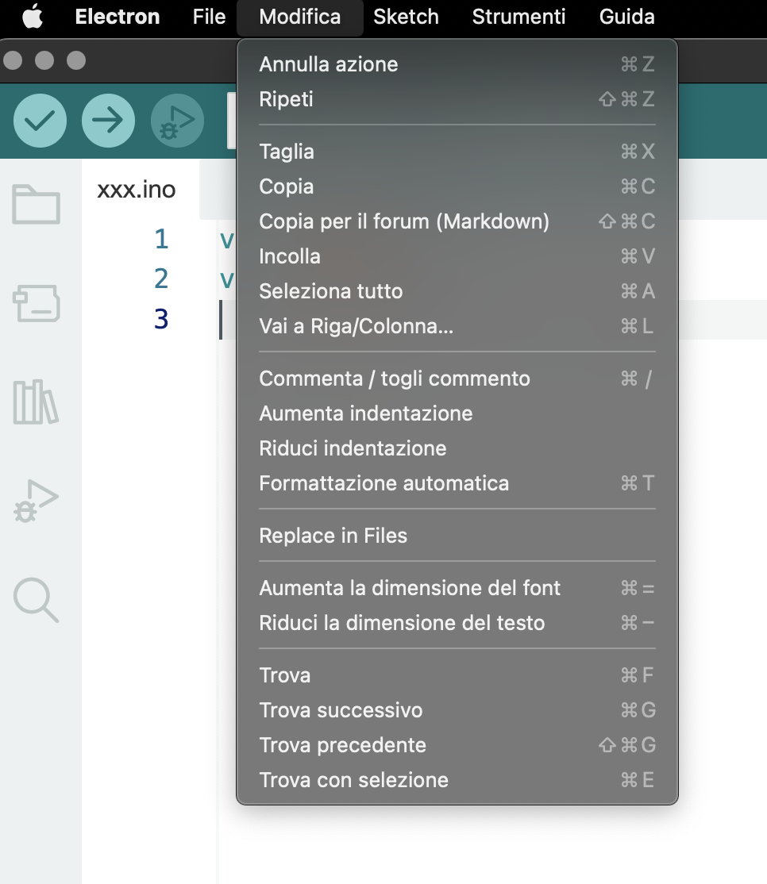Open the Apple menu
Viewport: 767px width, 884px height.
33,17
